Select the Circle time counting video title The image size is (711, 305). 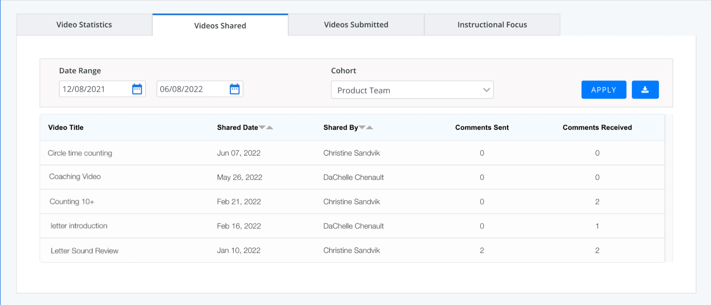[80, 153]
